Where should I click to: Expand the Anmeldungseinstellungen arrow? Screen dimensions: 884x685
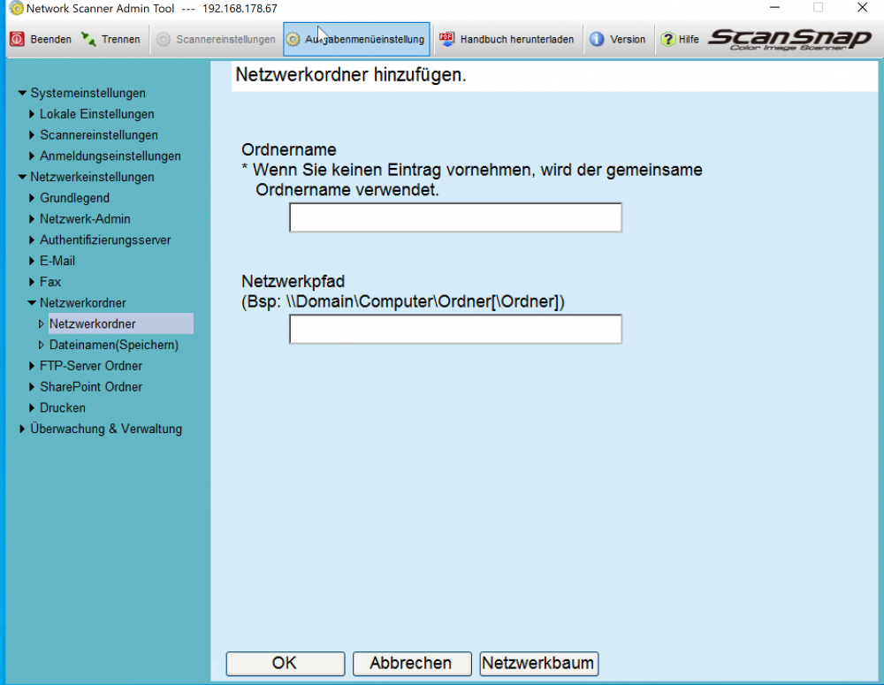coord(32,156)
